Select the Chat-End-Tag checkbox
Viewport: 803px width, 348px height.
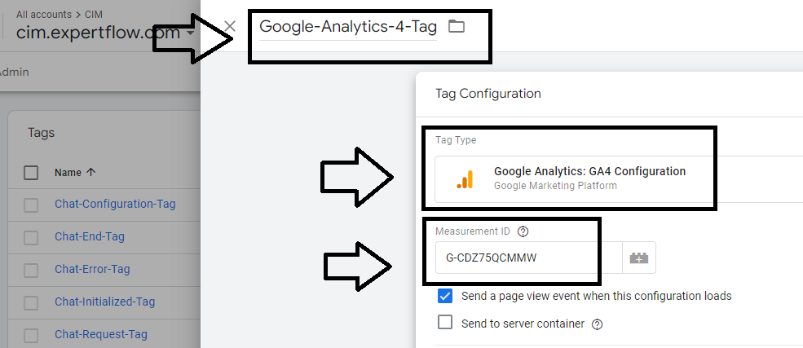[31, 237]
